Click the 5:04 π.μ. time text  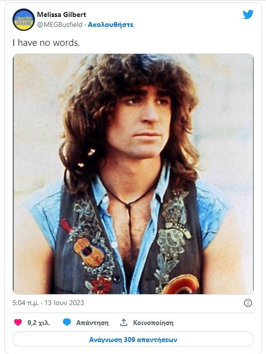pos(25,303)
